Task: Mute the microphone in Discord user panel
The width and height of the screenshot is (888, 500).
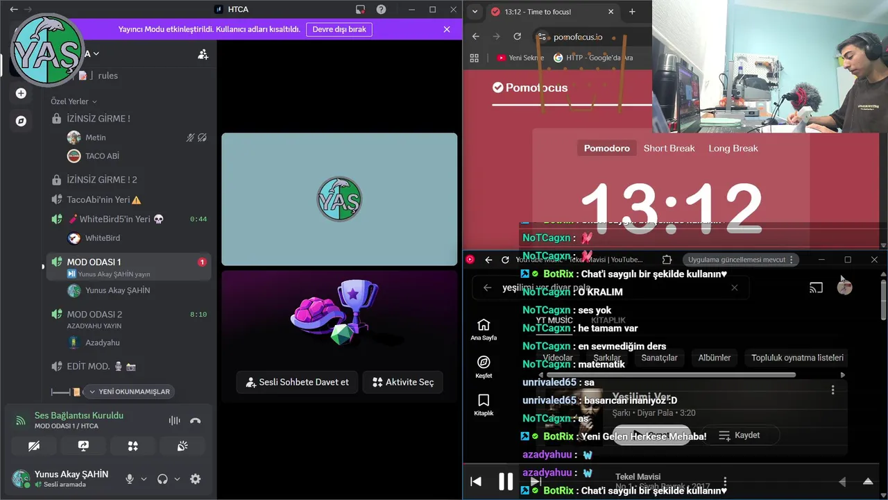Action: [x=129, y=479]
